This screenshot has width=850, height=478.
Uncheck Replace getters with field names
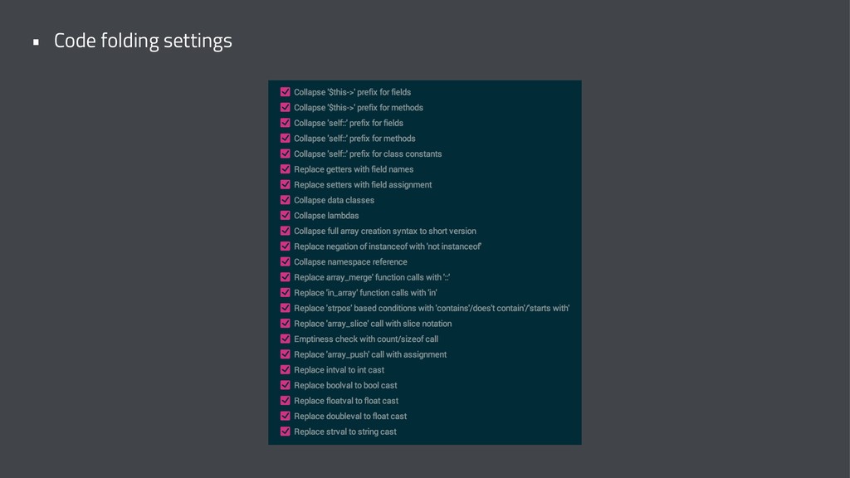(286, 169)
